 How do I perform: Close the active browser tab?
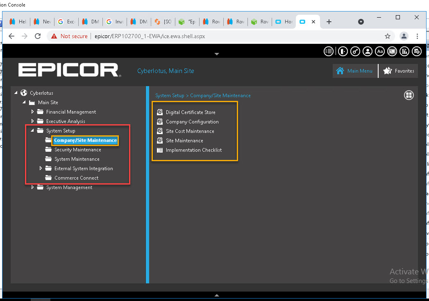313,22
